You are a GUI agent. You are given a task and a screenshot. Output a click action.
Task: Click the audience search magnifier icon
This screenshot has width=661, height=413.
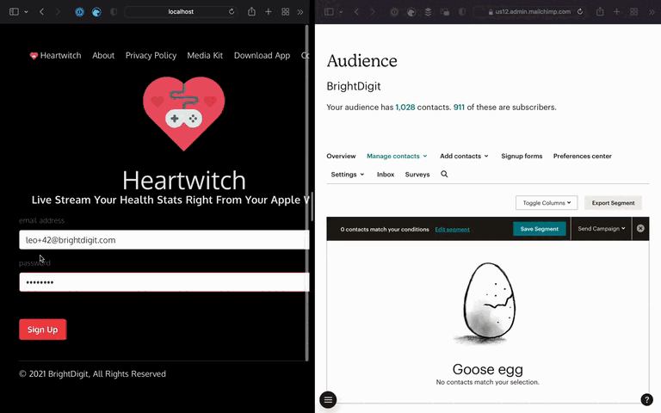pyautogui.click(x=444, y=174)
